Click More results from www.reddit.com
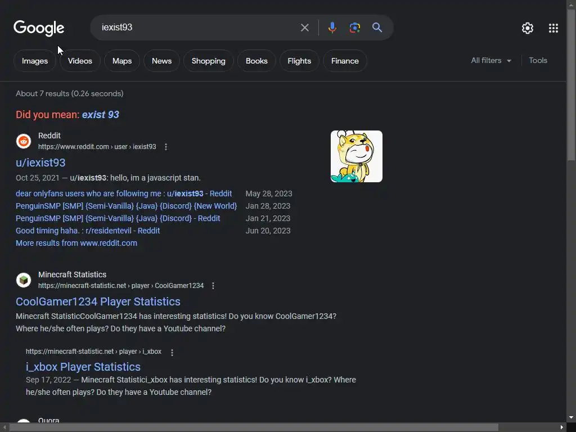The height and width of the screenshot is (432, 576). tap(76, 243)
